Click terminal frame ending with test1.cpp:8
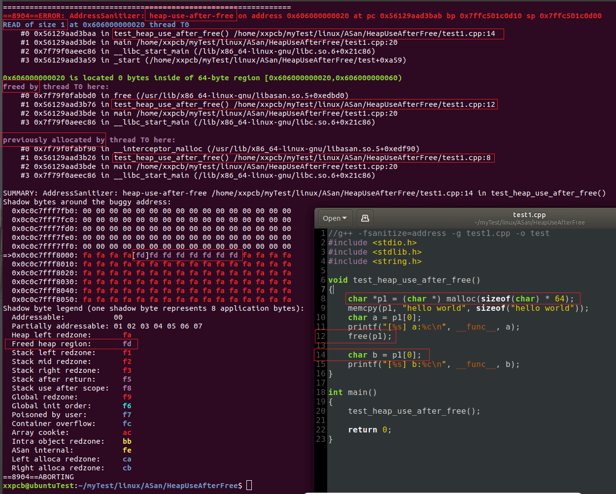This screenshot has height=494, width=616. pyautogui.click(x=256, y=158)
